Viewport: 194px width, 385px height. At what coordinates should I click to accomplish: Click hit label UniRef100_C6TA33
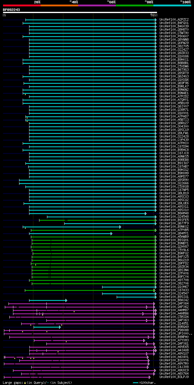pos(174,290)
